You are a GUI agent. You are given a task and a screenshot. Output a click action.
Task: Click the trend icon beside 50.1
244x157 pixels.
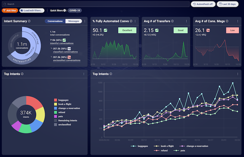(x=105, y=30)
